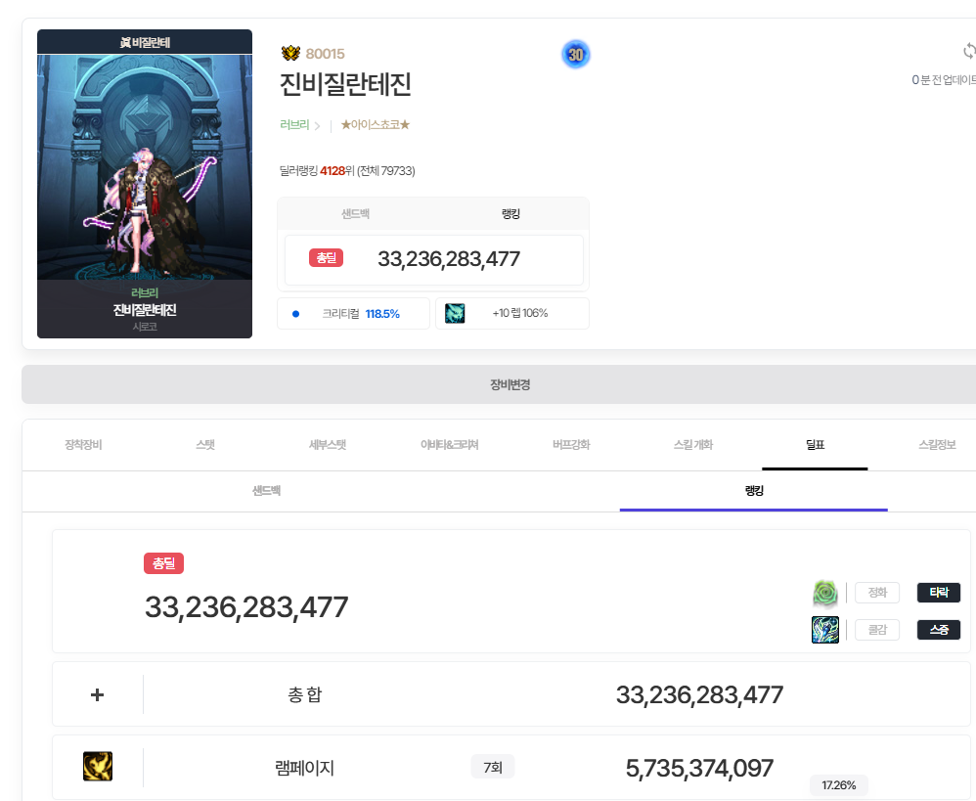Click the 7회 count badge on 램페이지

click(492, 767)
